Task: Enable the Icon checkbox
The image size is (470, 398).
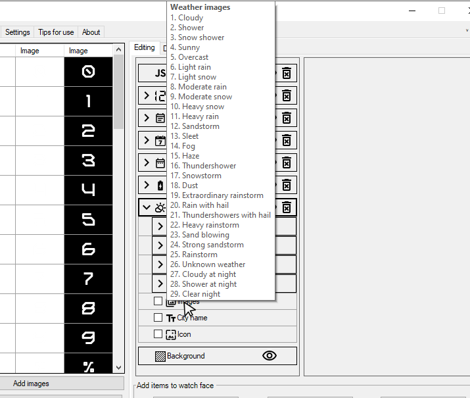Action: coord(158,334)
